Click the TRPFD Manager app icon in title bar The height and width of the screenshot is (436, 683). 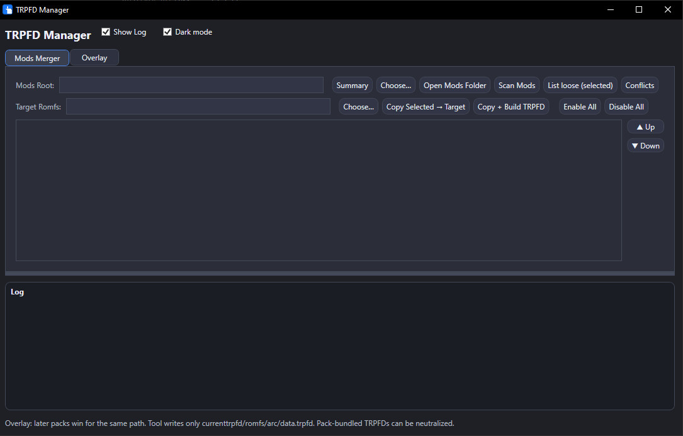click(8, 9)
